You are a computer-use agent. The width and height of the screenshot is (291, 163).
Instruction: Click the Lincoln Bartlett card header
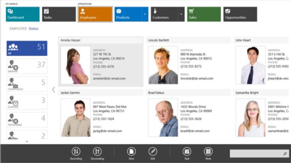(x=188, y=40)
